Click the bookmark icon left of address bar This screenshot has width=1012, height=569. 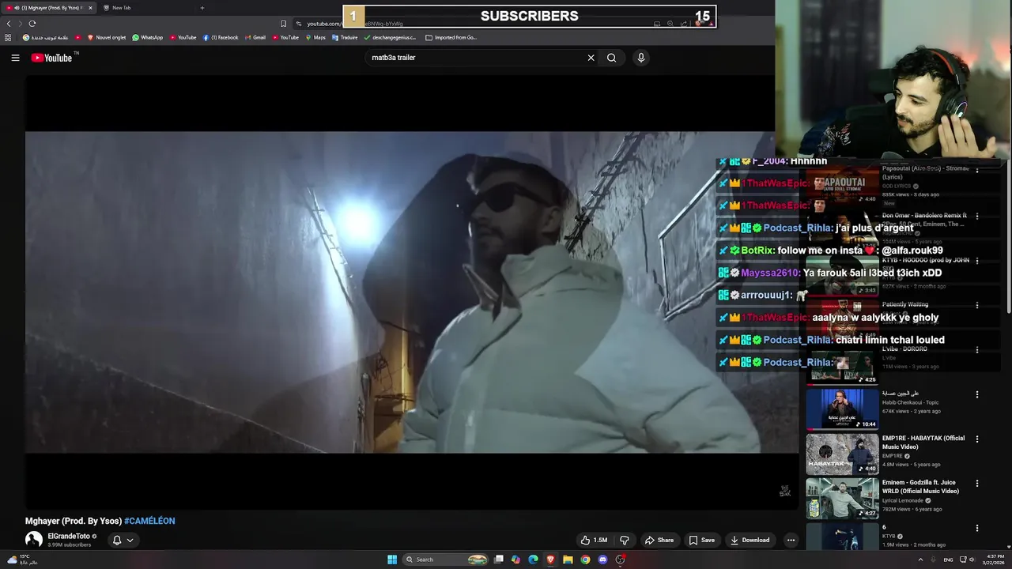[283, 24]
